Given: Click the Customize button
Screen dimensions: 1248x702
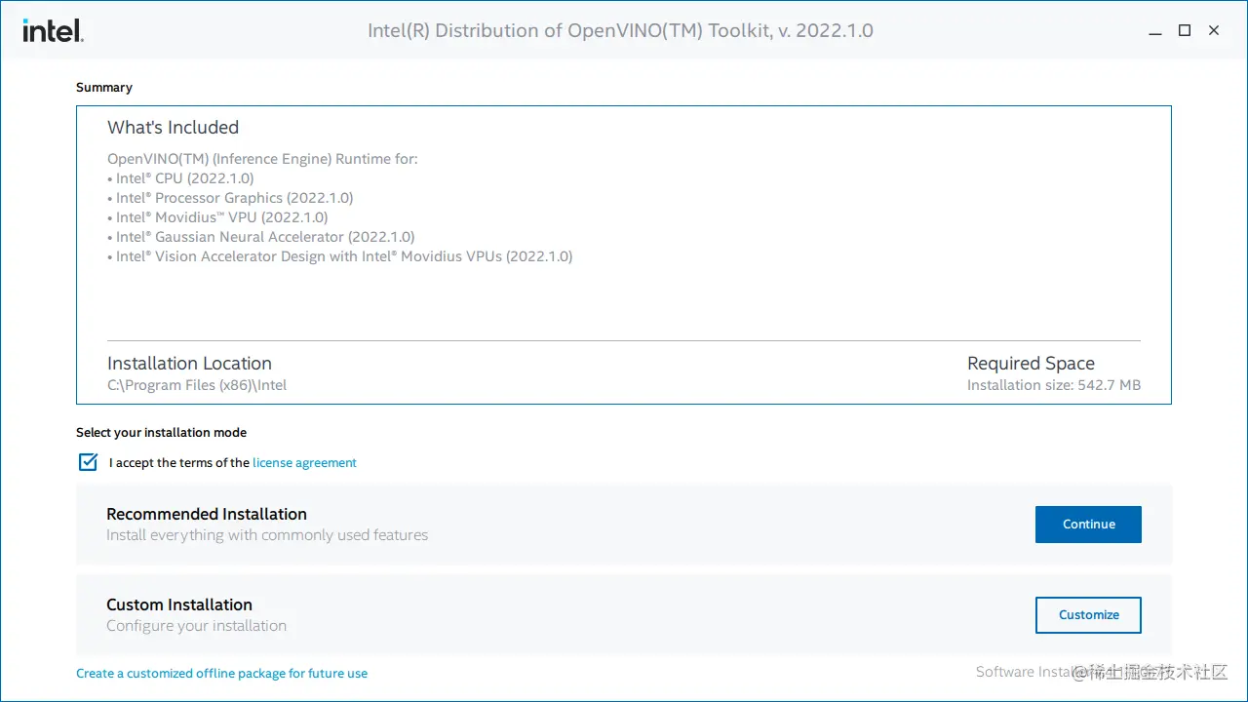Looking at the screenshot, I should pyautogui.click(x=1088, y=615).
